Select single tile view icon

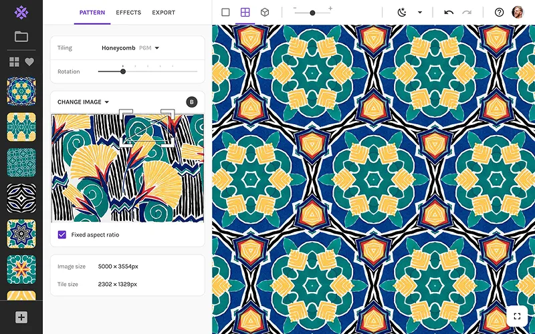coord(225,12)
